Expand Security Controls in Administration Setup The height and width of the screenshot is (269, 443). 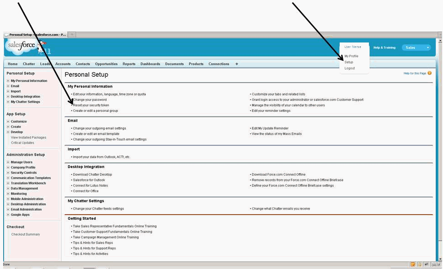(x=8, y=173)
